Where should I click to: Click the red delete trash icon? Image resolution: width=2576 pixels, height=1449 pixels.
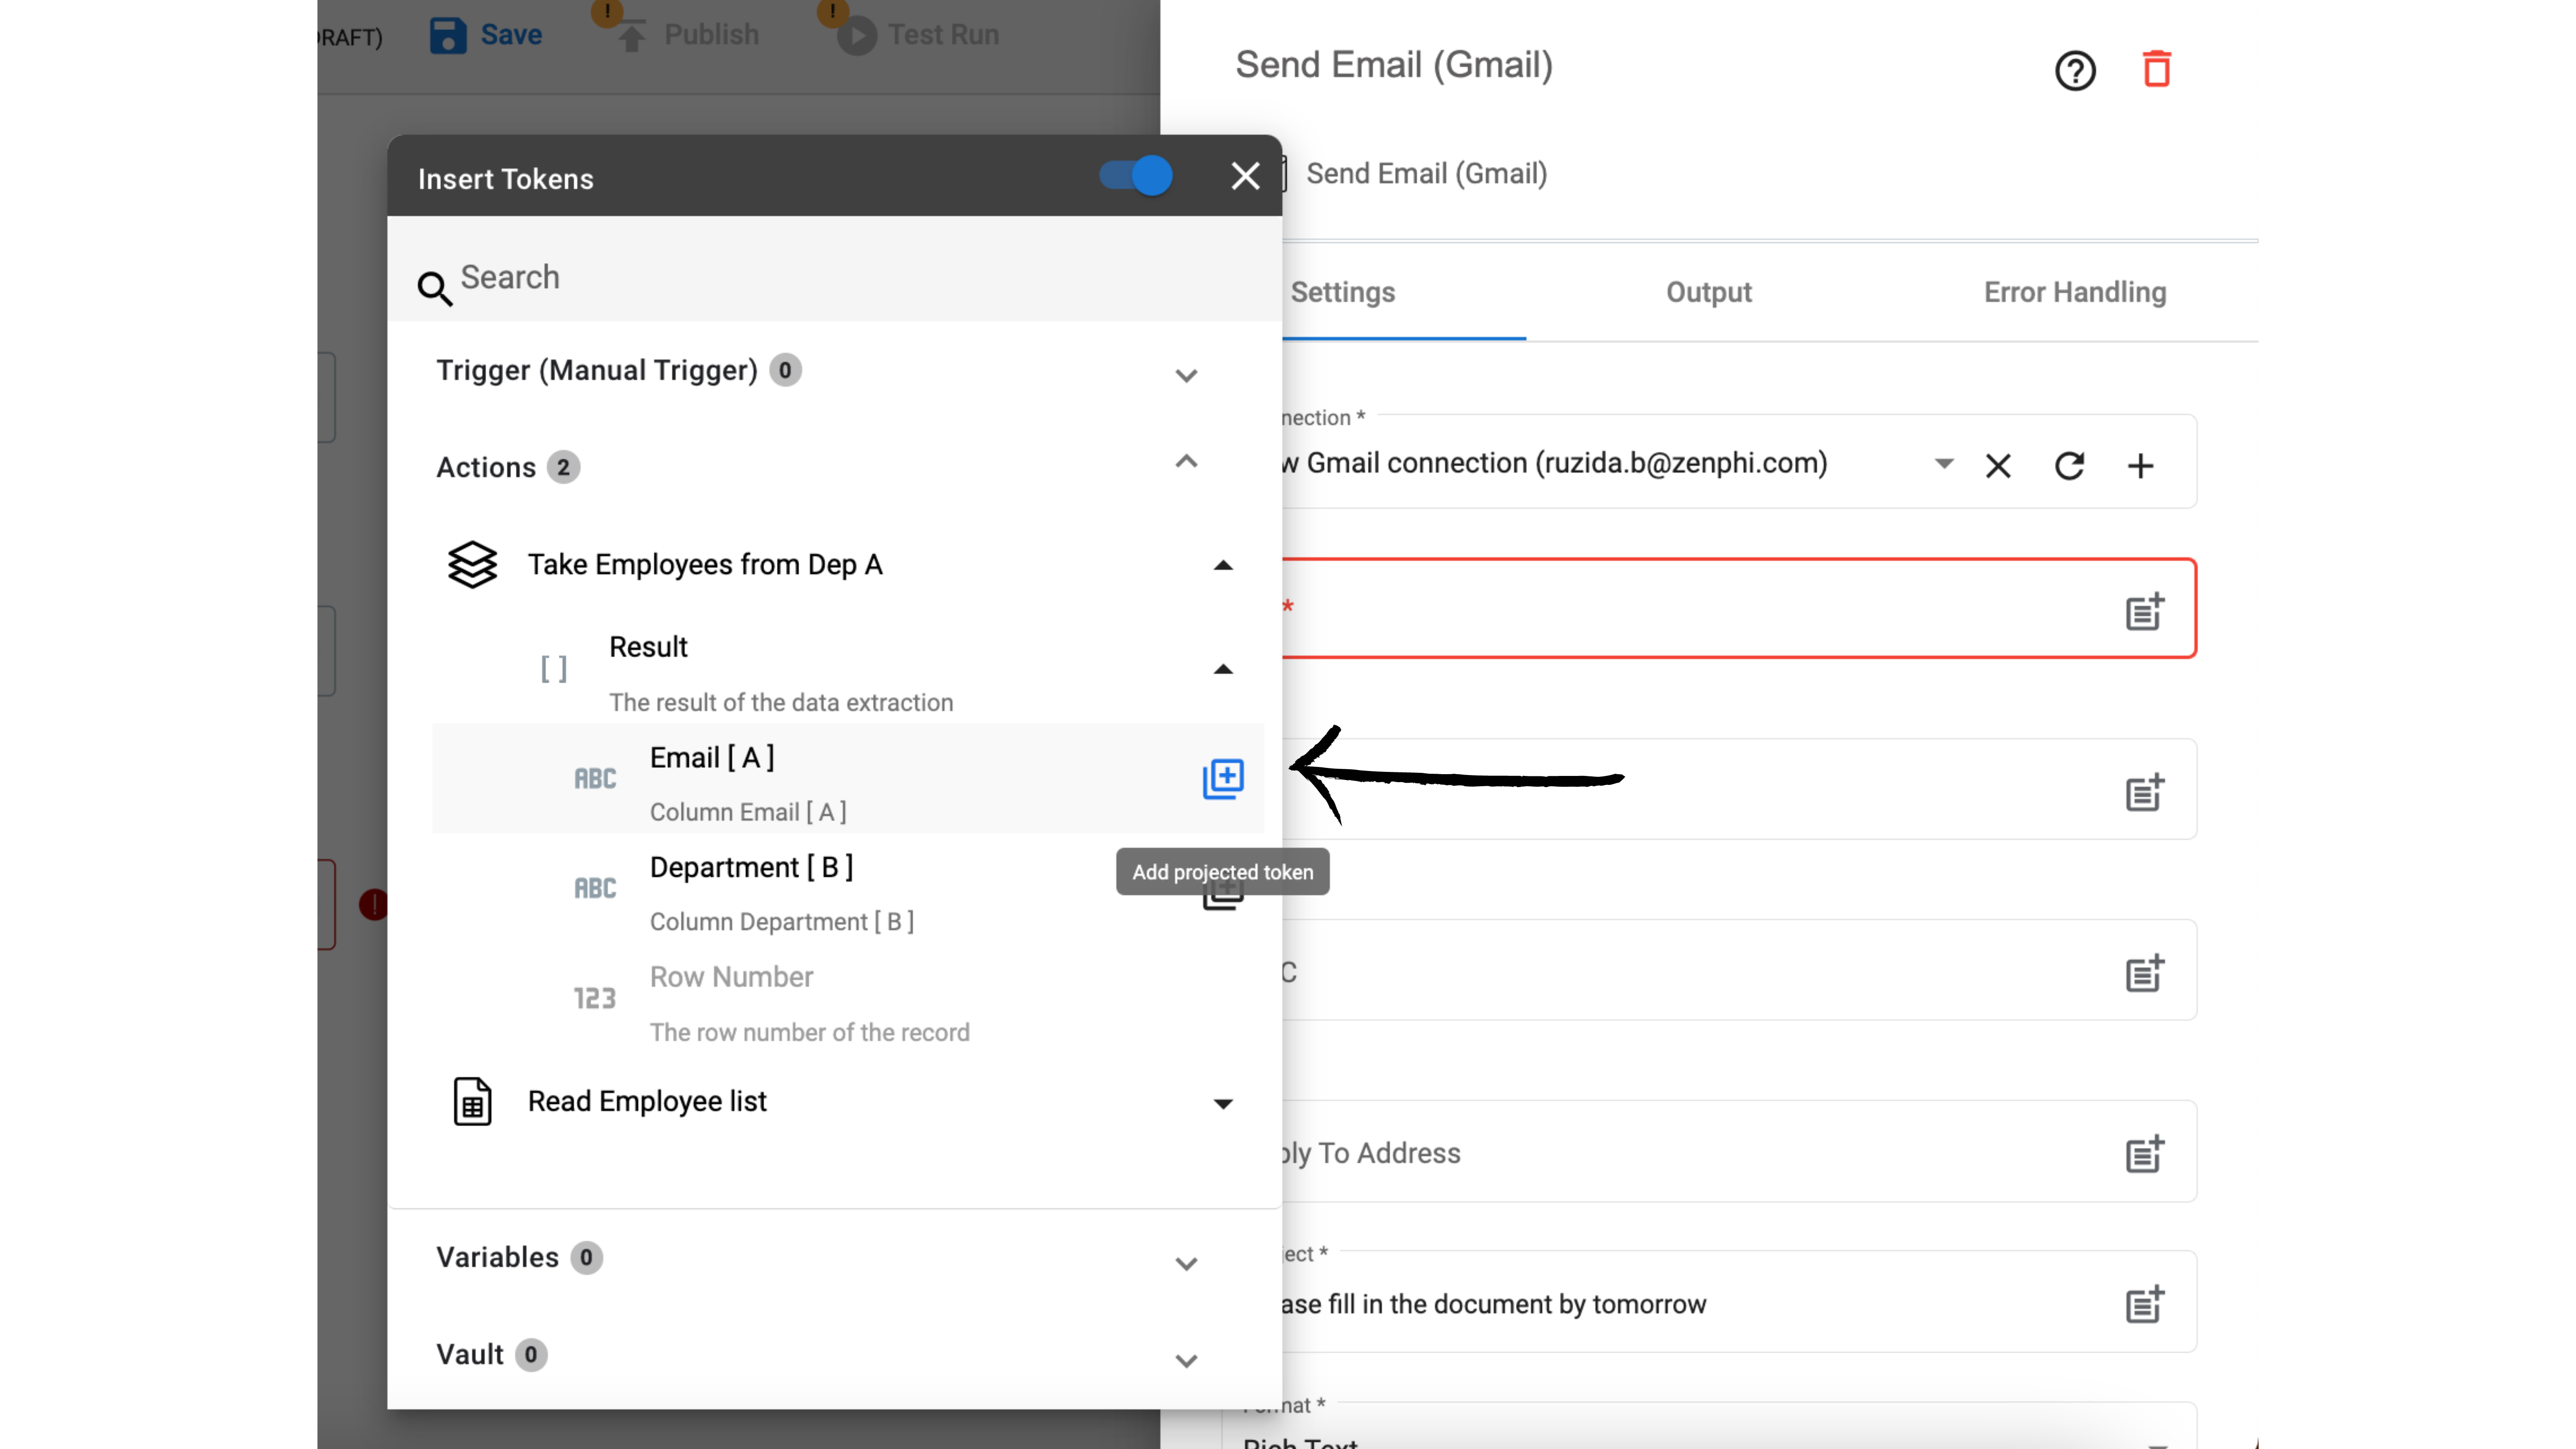click(2156, 69)
